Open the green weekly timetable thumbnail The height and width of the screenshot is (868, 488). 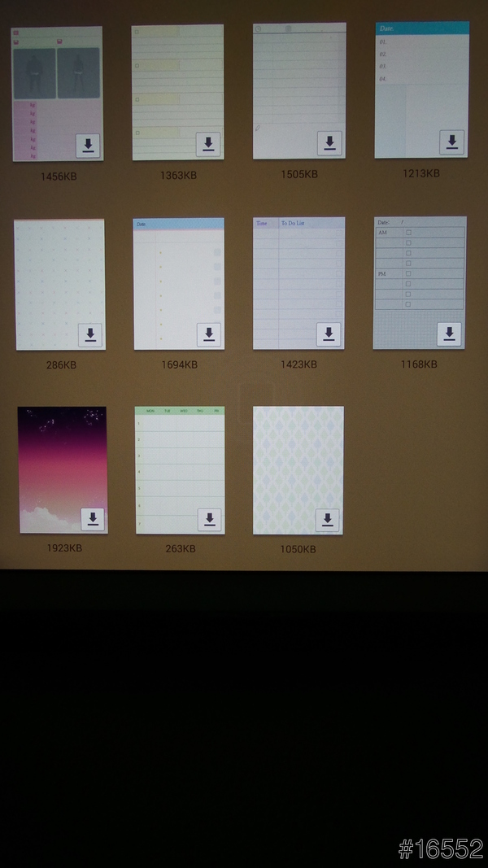point(180,470)
